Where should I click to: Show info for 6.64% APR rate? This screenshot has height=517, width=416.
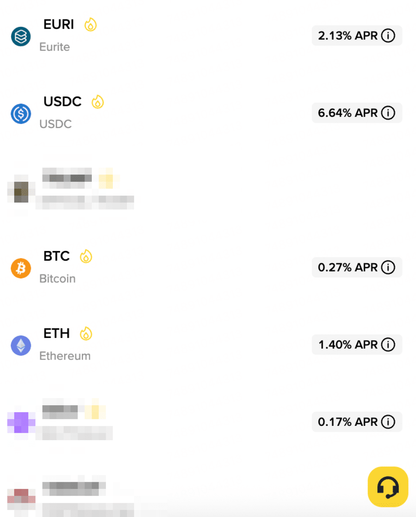point(388,113)
